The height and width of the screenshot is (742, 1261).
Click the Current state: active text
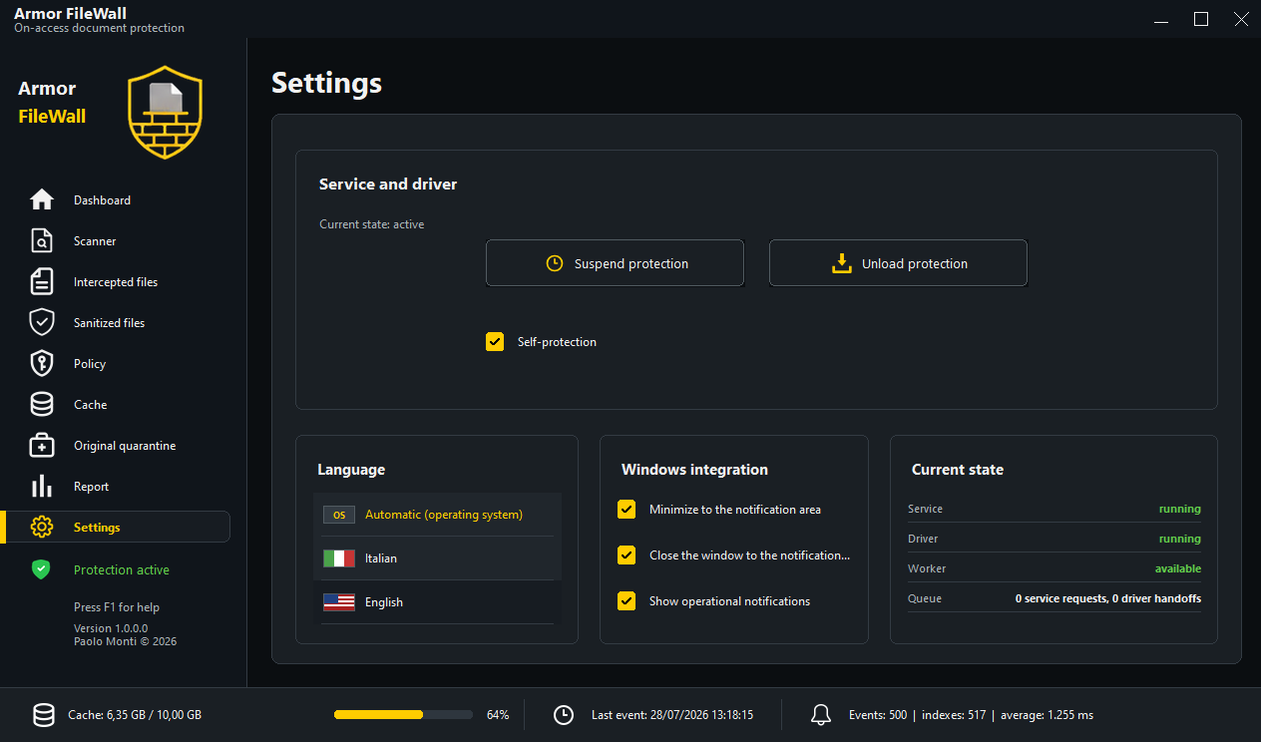[x=371, y=224]
